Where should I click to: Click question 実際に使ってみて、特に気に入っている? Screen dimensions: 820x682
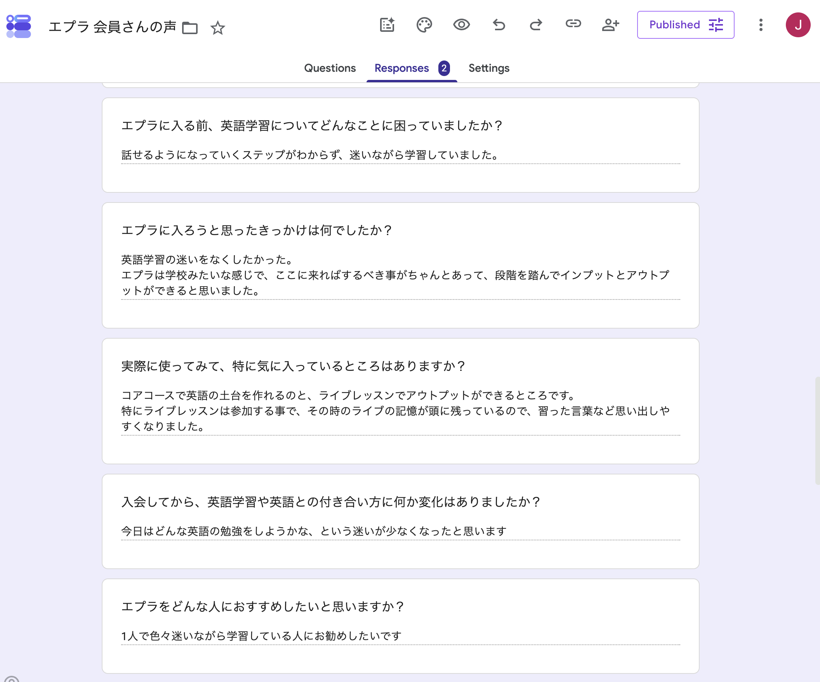[x=293, y=366]
